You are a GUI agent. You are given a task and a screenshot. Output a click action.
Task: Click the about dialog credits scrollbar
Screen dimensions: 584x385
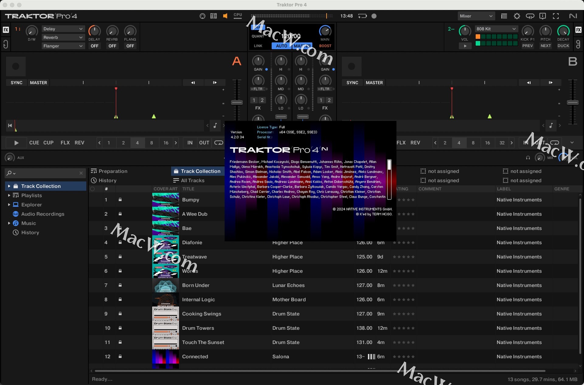pyautogui.click(x=389, y=179)
